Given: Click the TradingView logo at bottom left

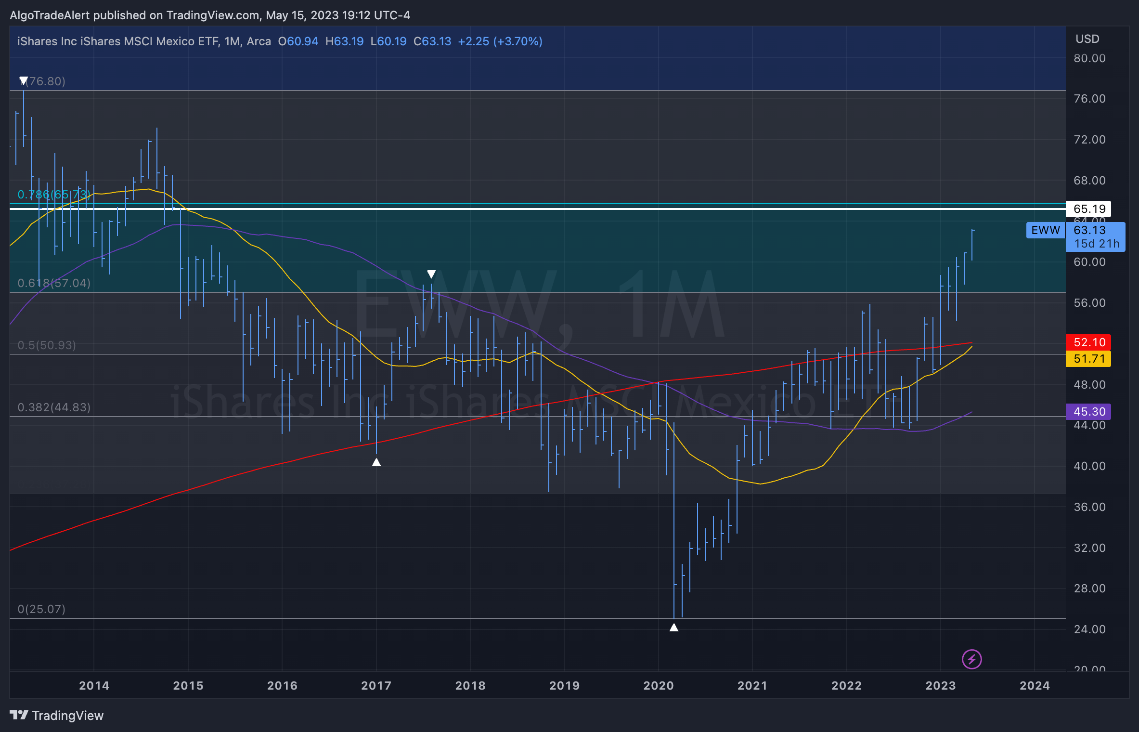Looking at the screenshot, I should tap(57, 715).
